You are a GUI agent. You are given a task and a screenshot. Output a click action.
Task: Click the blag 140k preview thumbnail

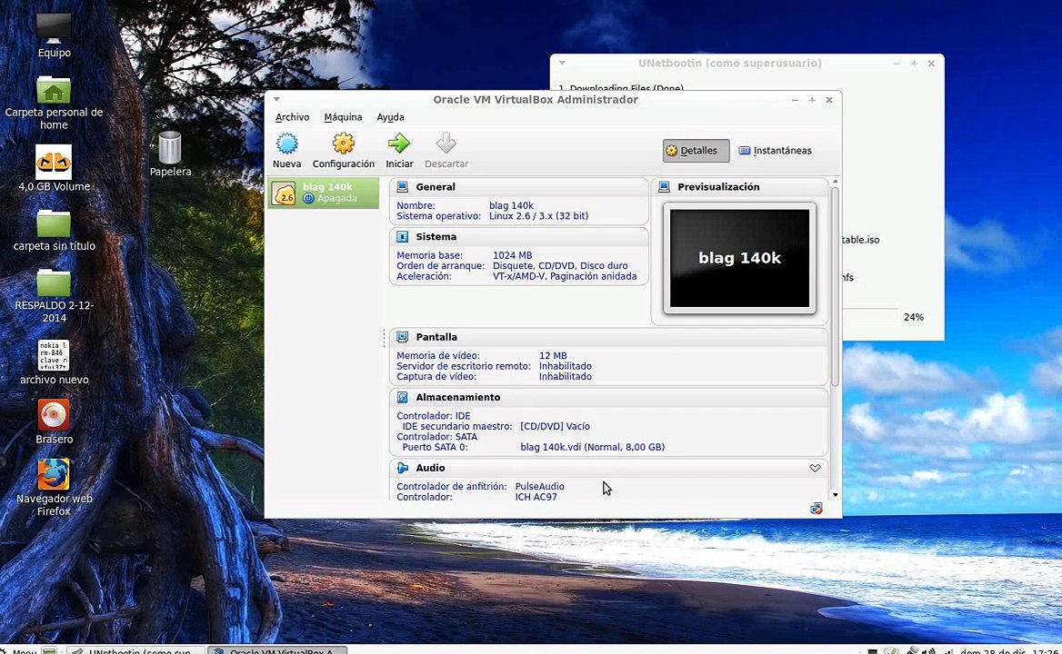(x=739, y=258)
